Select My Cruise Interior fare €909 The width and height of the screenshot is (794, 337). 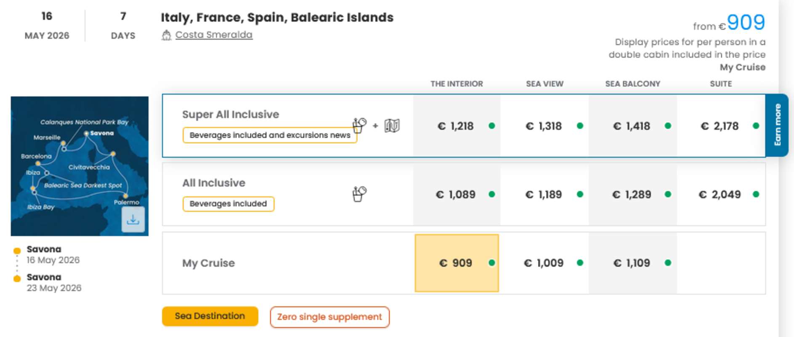pyautogui.click(x=456, y=263)
